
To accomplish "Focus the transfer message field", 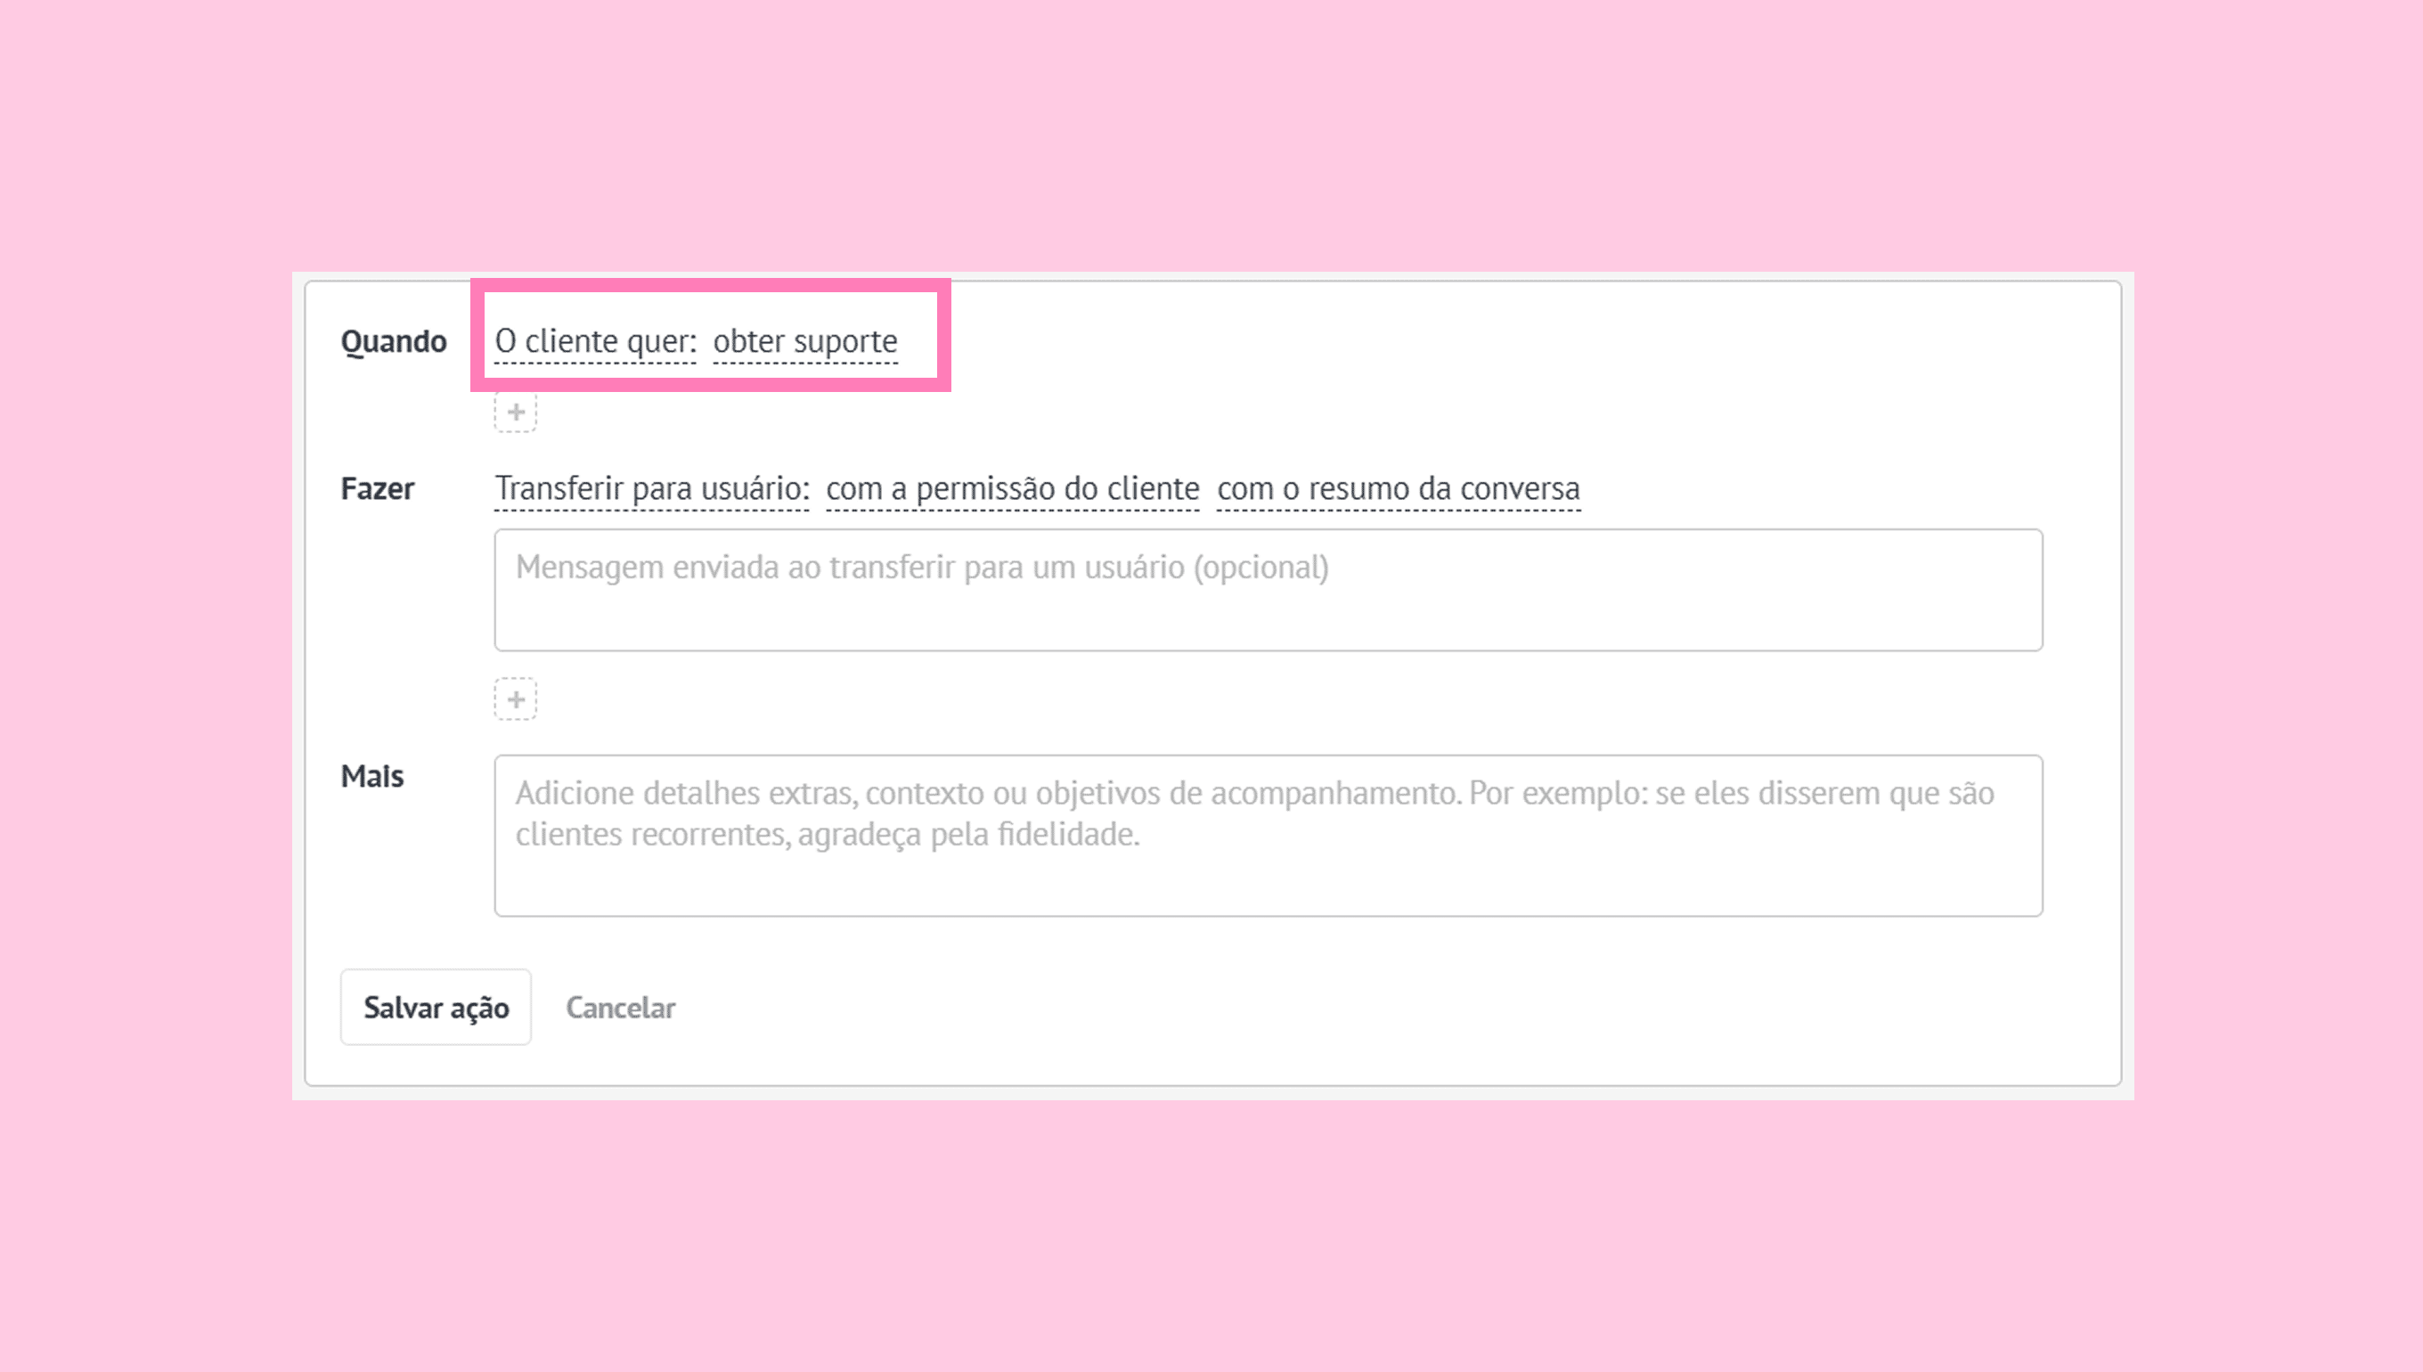I will pyautogui.click(x=1268, y=590).
